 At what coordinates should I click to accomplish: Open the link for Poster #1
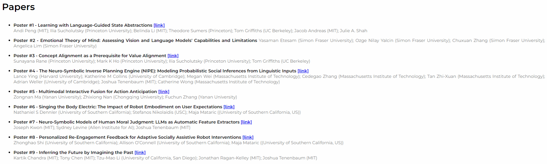pyautogui.click(x=159, y=25)
